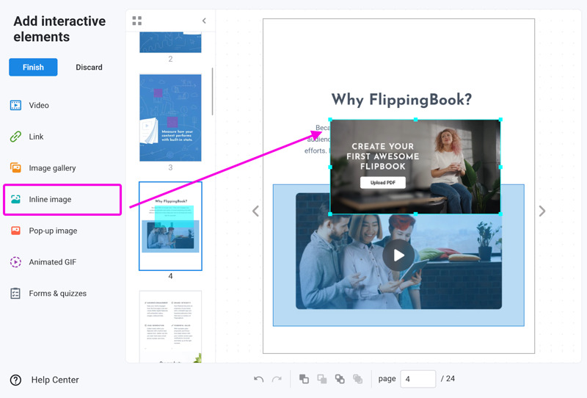This screenshot has width=587, height=398.
Task: Select the Forms & quizzes icon
Action: point(15,294)
